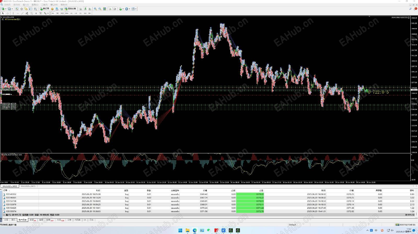Switch to the H1 timeframe
Viewport: 418px width, 234px height.
pos(71,13)
